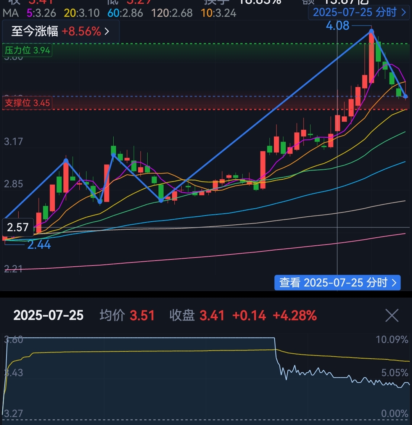Click the 3.17 price axis label
The image size is (412, 425).
13,142
